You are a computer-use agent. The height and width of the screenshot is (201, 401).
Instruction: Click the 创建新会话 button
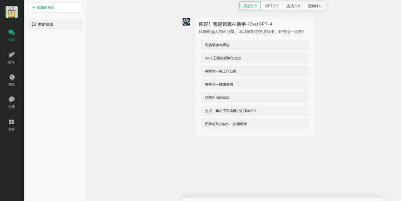[x=55, y=7]
